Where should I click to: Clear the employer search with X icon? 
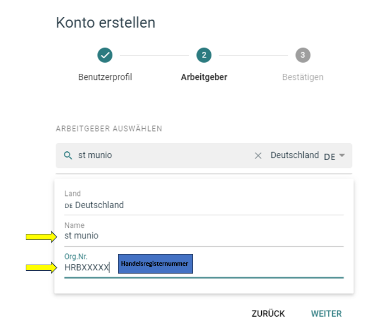pyautogui.click(x=258, y=156)
